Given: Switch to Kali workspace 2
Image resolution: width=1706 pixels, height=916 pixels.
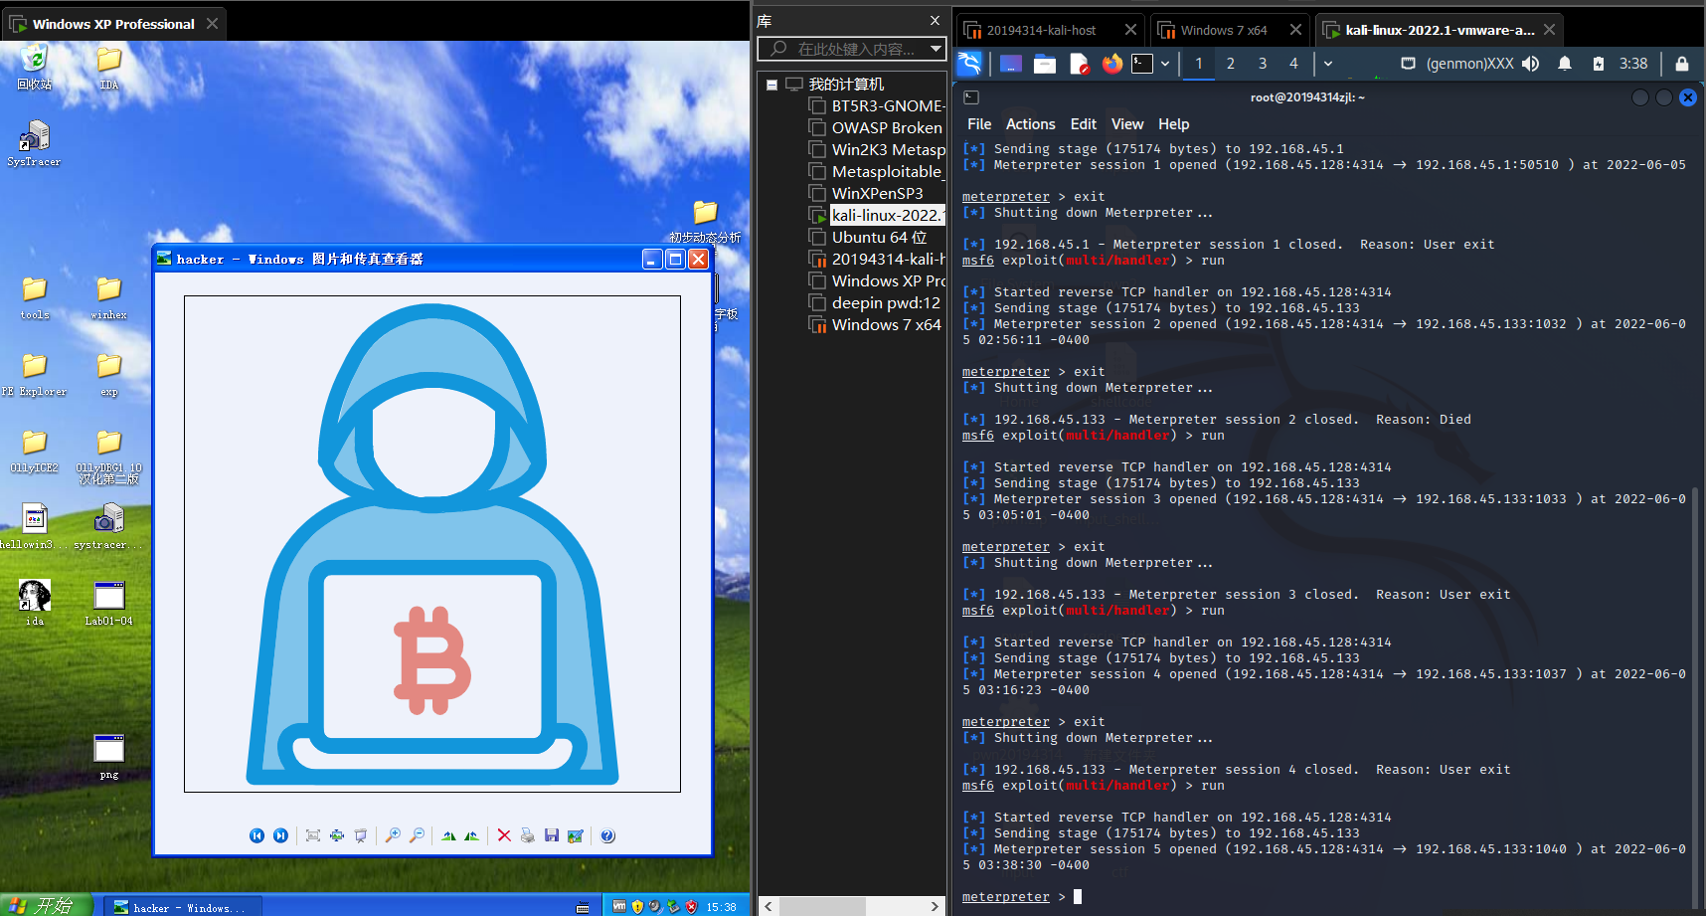Looking at the screenshot, I should pyautogui.click(x=1231, y=64).
